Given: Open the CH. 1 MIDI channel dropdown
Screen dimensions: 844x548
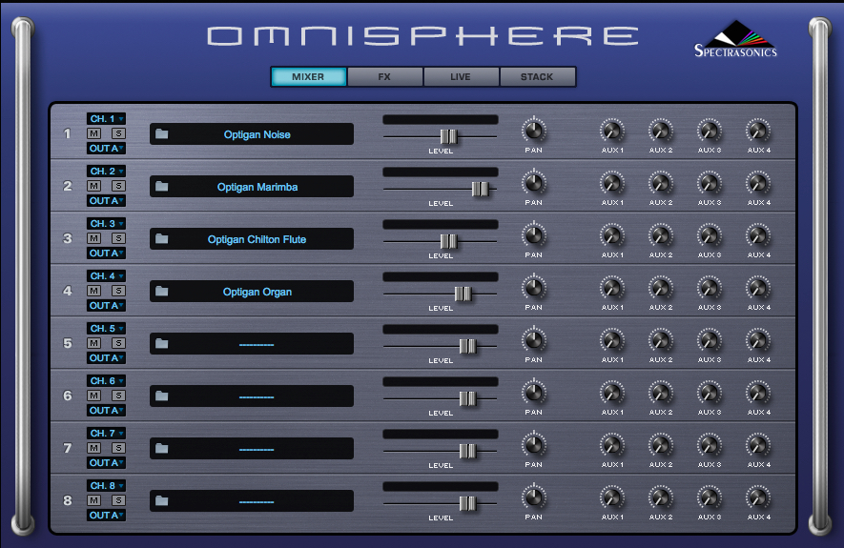Looking at the screenshot, I should click(x=106, y=118).
